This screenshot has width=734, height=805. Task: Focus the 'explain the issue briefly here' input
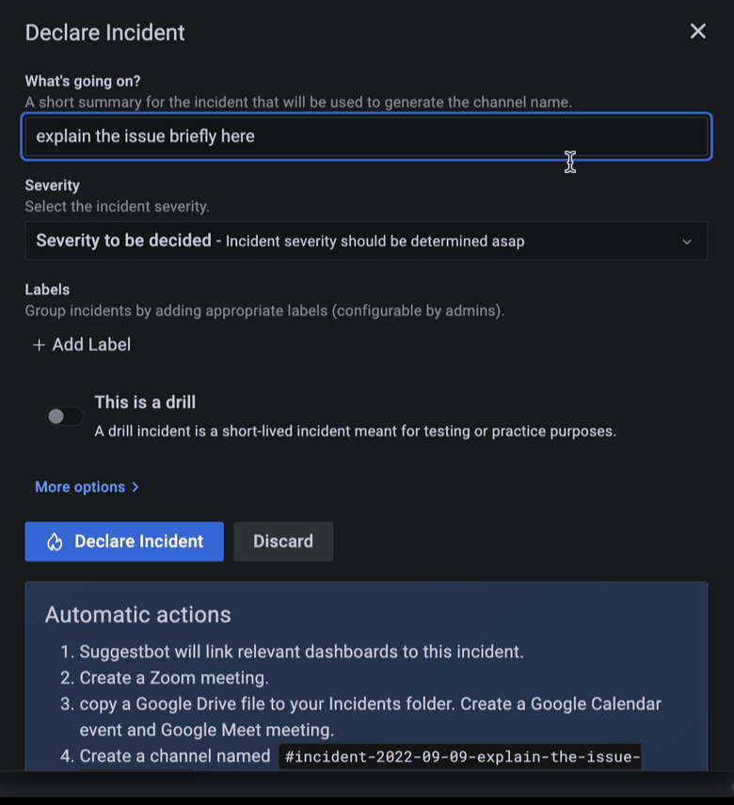click(366, 136)
